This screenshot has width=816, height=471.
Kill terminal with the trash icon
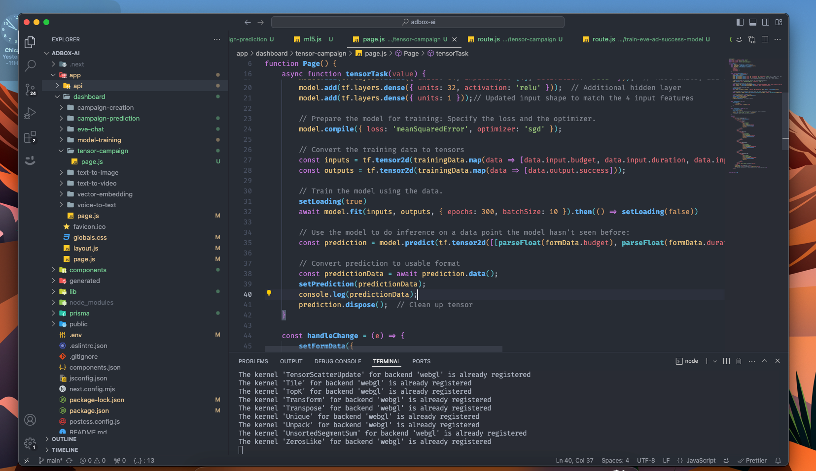click(739, 361)
